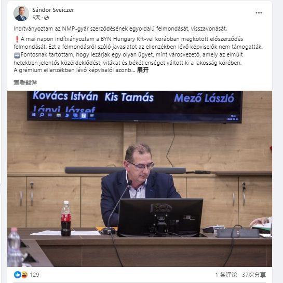Click the Kovács István name on display
Screen dimensions: 283x283
65,96
